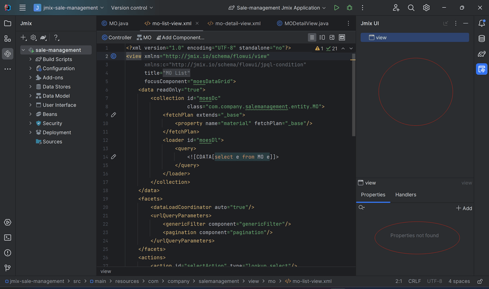Image resolution: width=489 pixels, height=289 pixels.
Task: Expand the Data Model tree node
Action: coord(30,95)
